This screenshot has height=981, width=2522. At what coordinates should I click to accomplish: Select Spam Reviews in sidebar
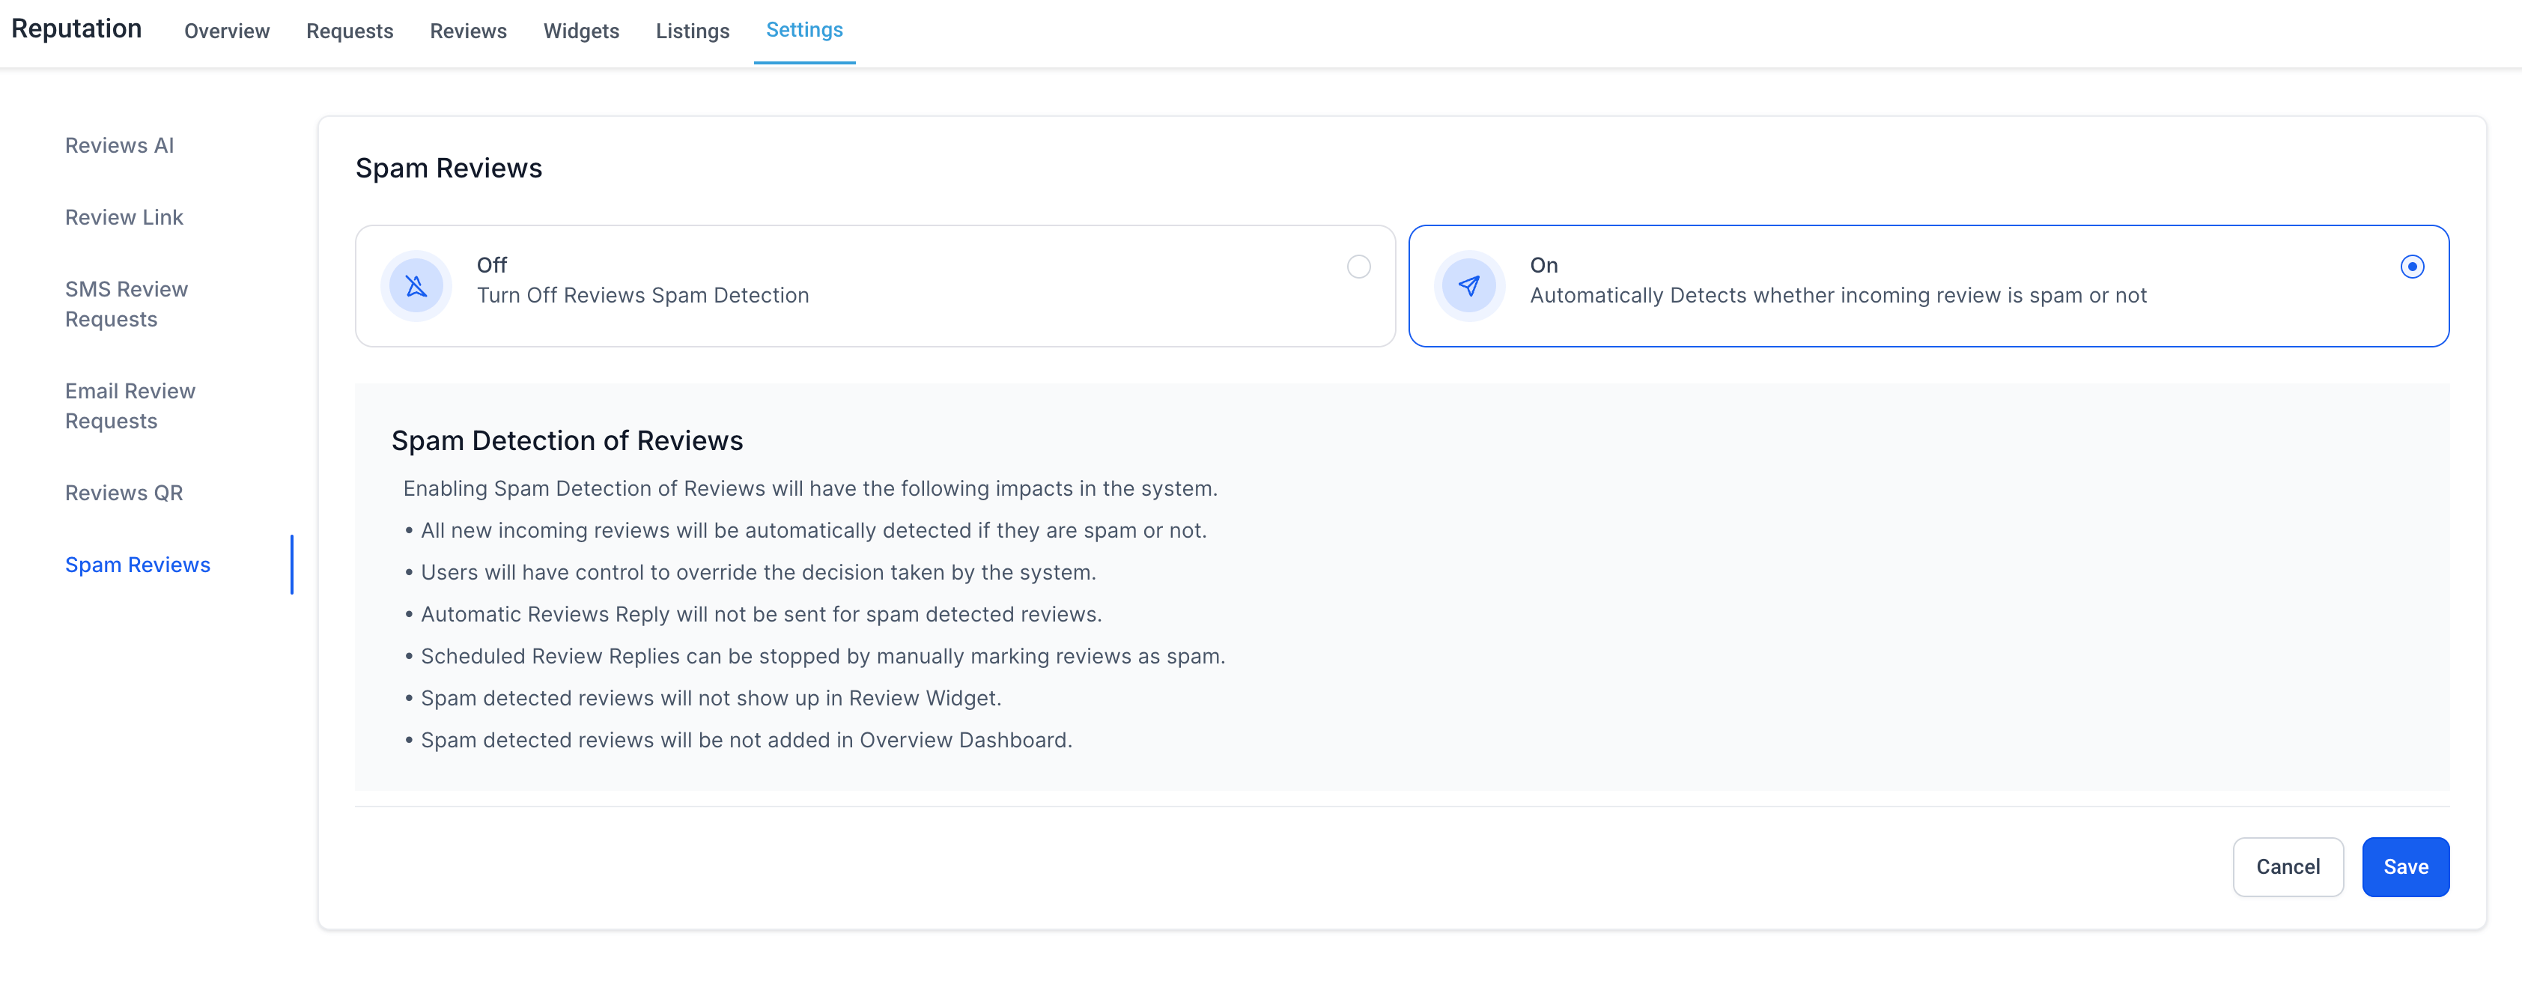click(138, 565)
